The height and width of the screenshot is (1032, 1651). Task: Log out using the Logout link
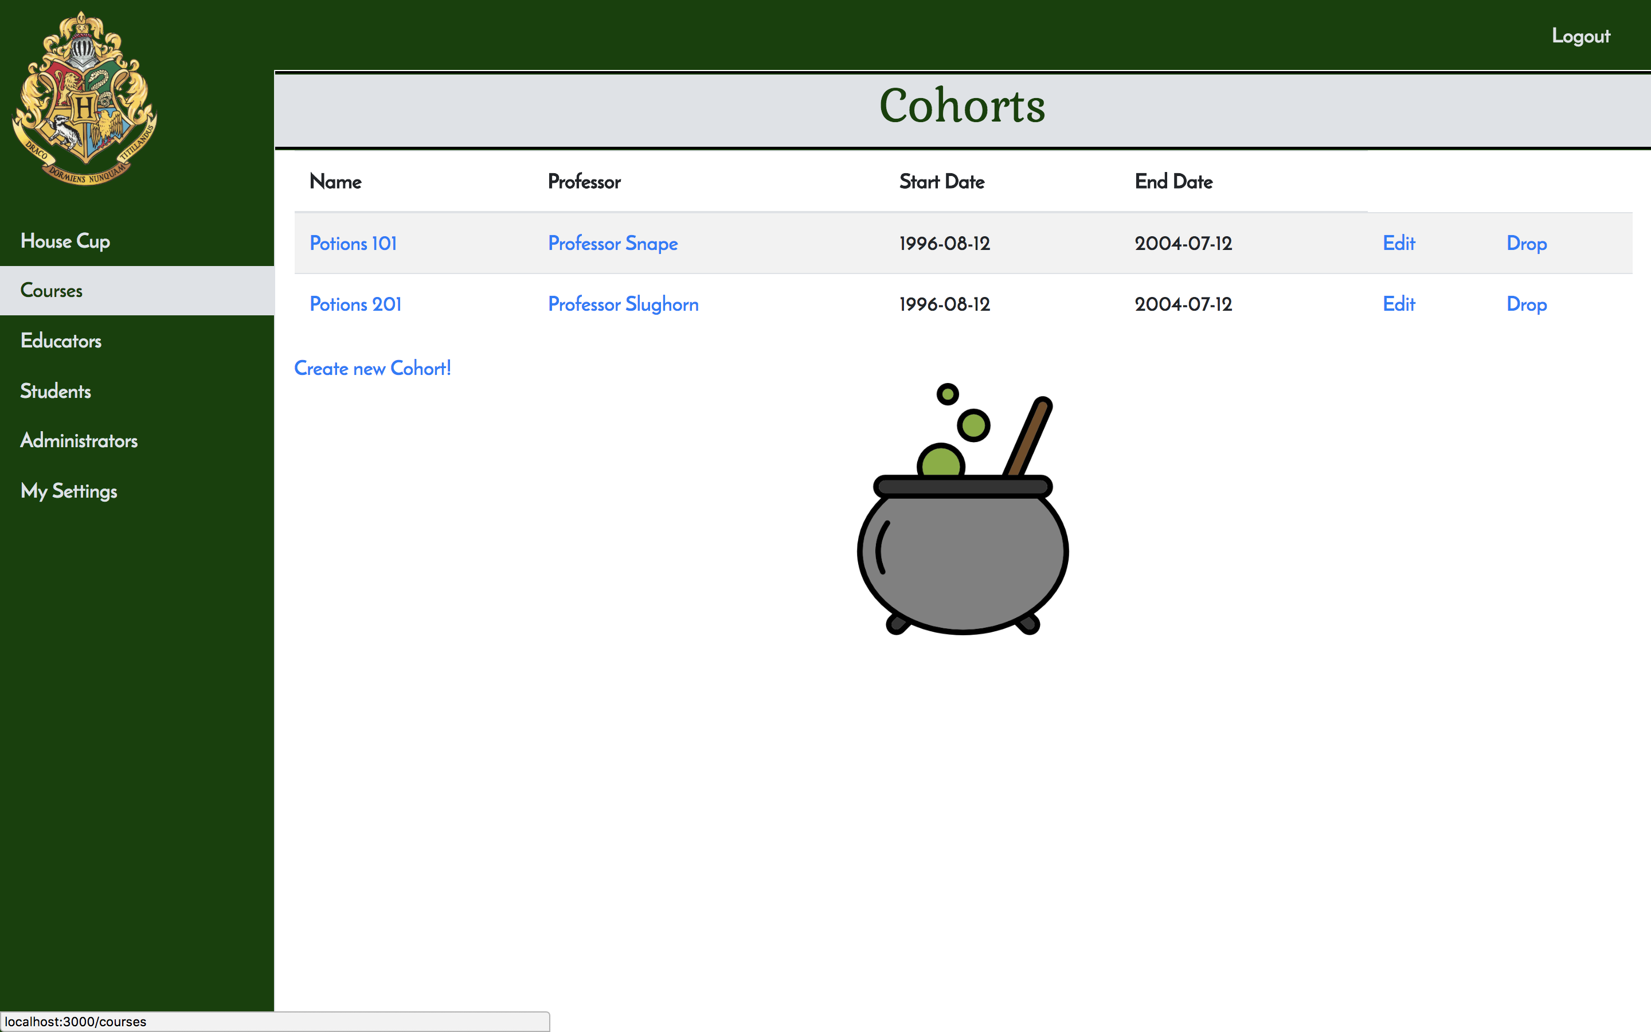(x=1580, y=36)
